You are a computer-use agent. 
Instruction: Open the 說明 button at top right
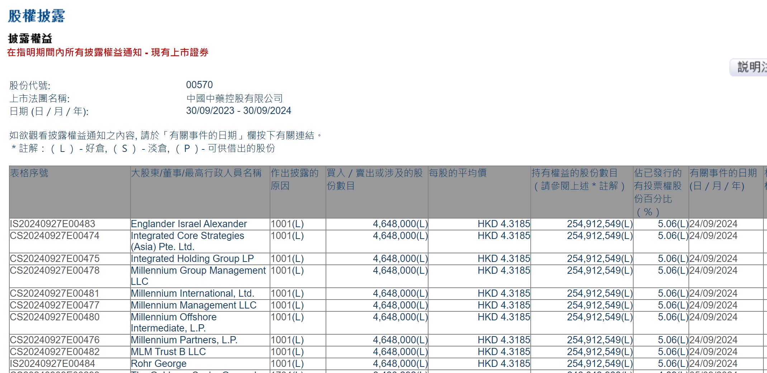coord(749,67)
